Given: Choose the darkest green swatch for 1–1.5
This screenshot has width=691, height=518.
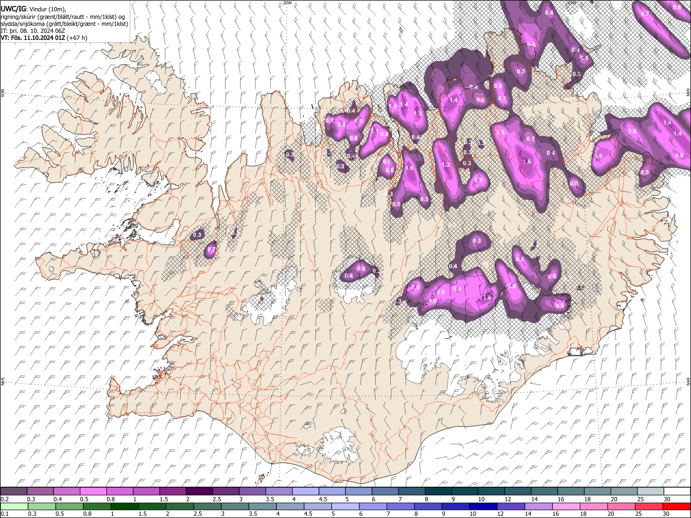Looking at the screenshot, I should coord(124,506).
